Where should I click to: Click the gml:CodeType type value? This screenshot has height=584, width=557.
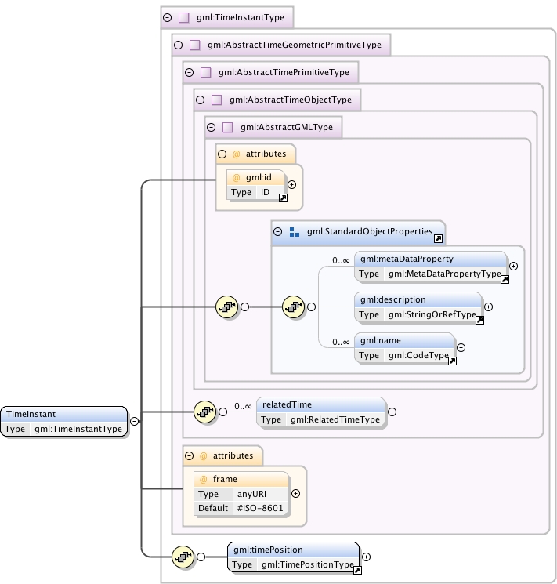coord(418,355)
